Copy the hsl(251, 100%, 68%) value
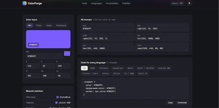 point(162,37)
